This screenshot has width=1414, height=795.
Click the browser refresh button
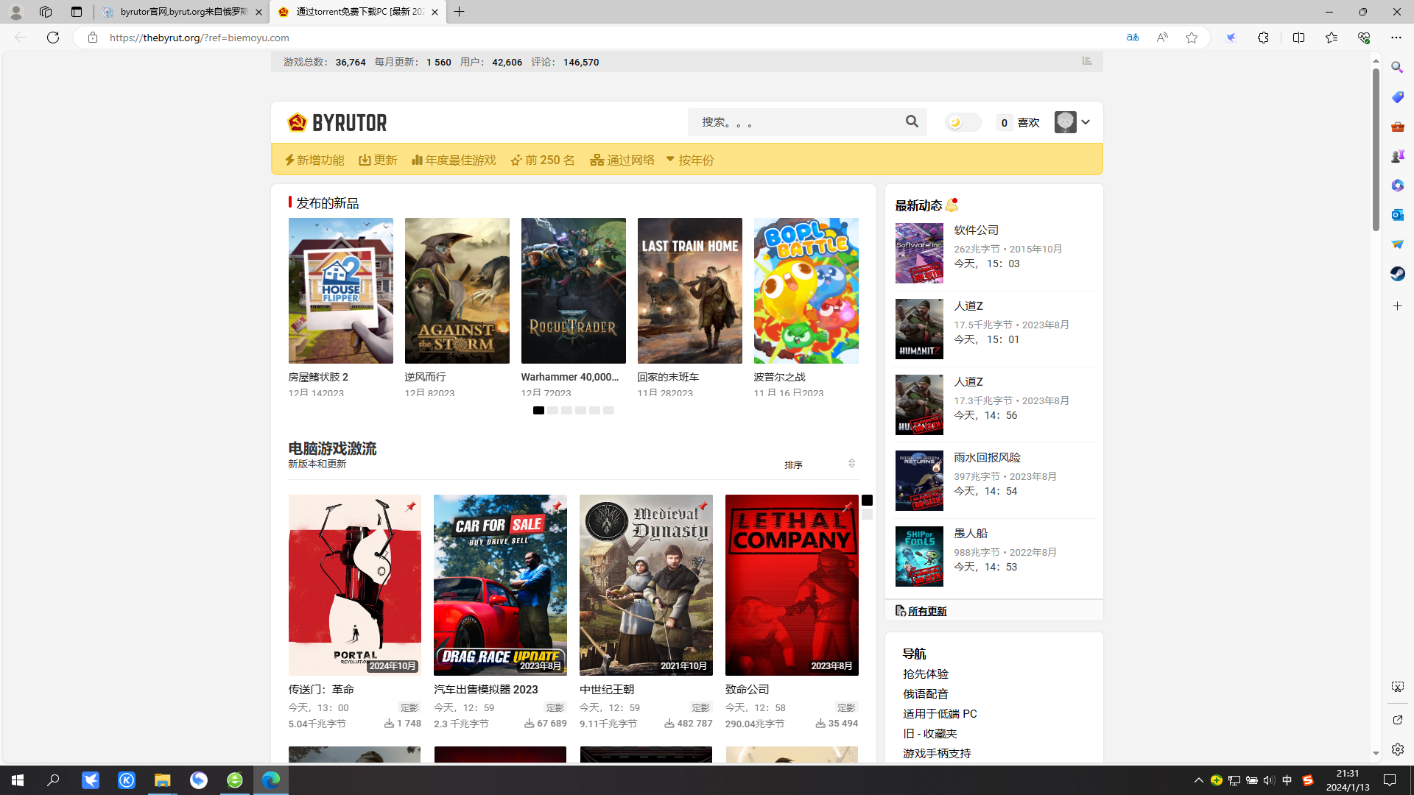coord(52,38)
